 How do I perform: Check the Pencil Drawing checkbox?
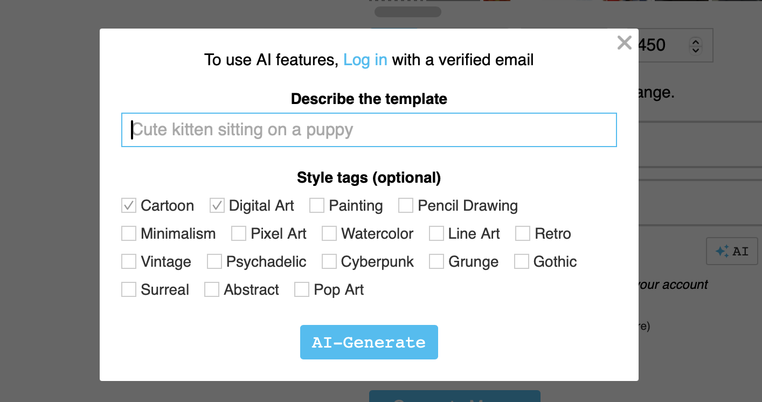[x=406, y=205]
